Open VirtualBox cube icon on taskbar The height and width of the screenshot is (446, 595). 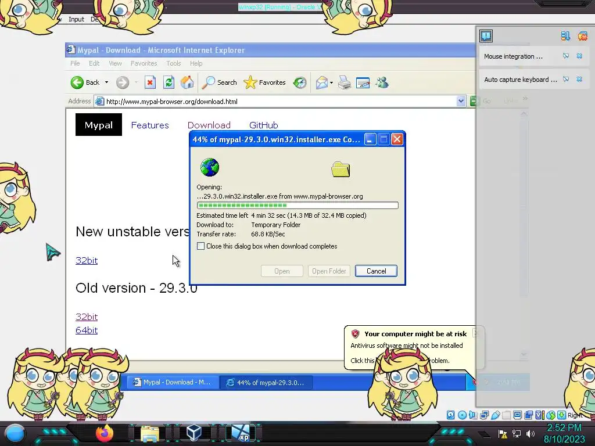pos(194,433)
